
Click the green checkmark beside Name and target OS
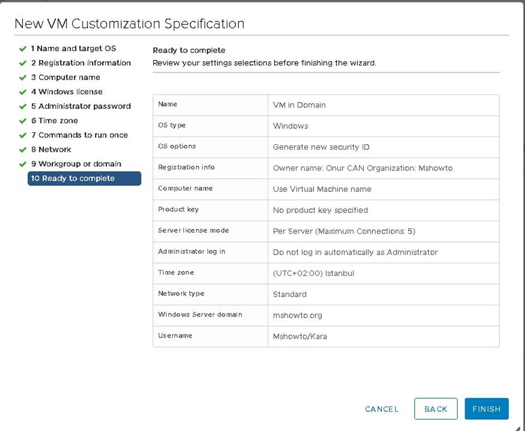pos(23,49)
